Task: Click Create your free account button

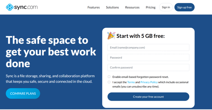Action: 148,97
